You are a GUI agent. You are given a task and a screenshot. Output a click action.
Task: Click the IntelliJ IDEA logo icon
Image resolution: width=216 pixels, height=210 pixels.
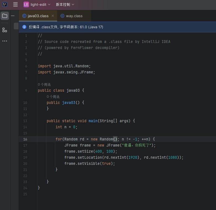[5, 4]
